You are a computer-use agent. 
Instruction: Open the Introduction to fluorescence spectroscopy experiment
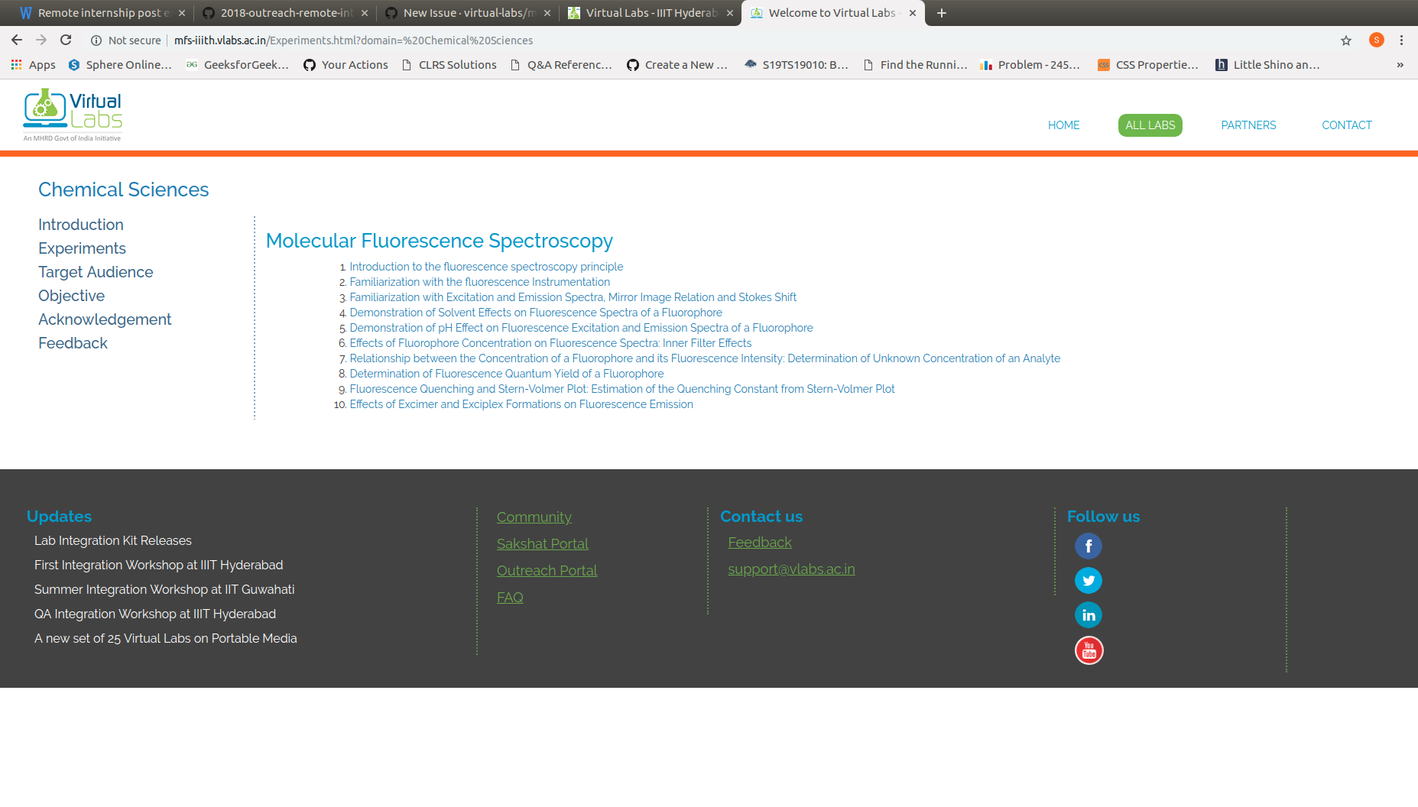486,266
